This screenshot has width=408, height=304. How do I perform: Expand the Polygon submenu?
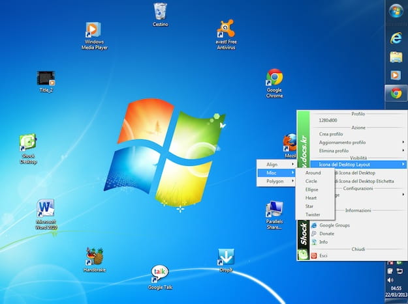275,181
